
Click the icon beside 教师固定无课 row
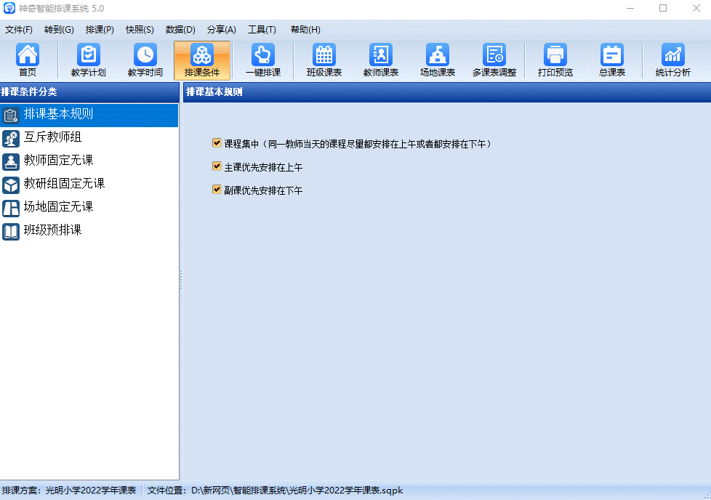(10, 161)
